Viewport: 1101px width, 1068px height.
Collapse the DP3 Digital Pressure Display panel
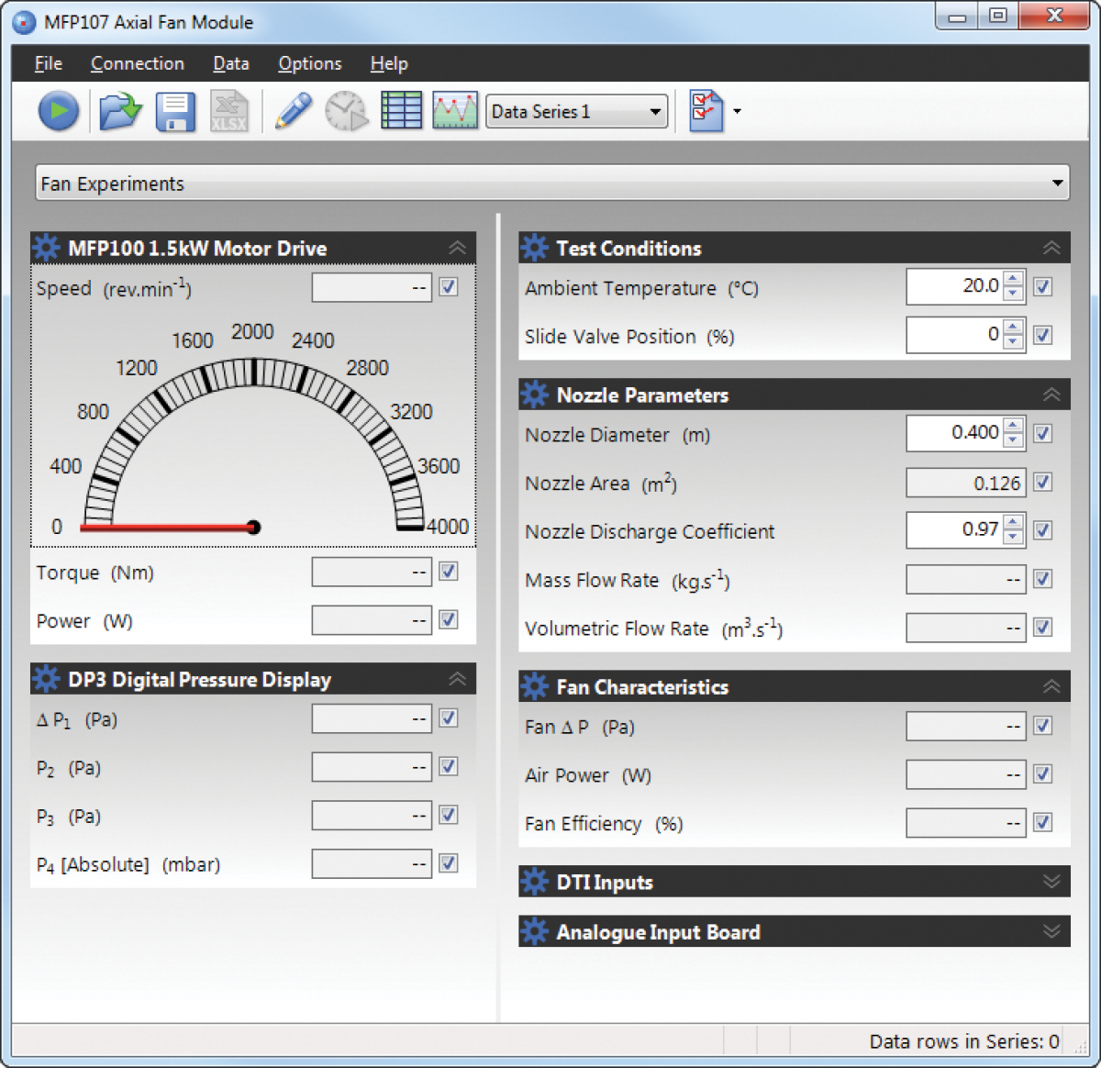point(457,679)
